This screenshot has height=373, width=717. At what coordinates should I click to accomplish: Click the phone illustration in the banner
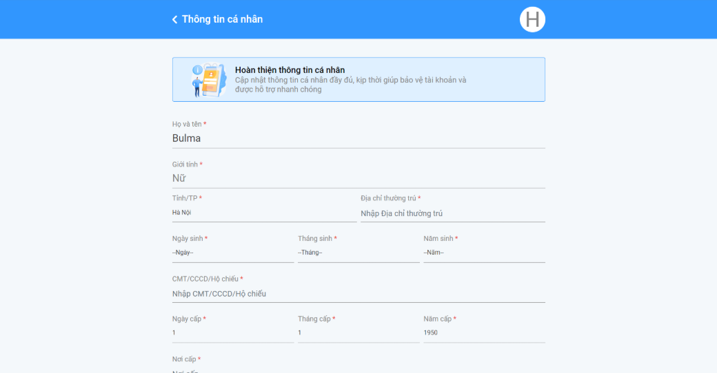(x=214, y=80)
